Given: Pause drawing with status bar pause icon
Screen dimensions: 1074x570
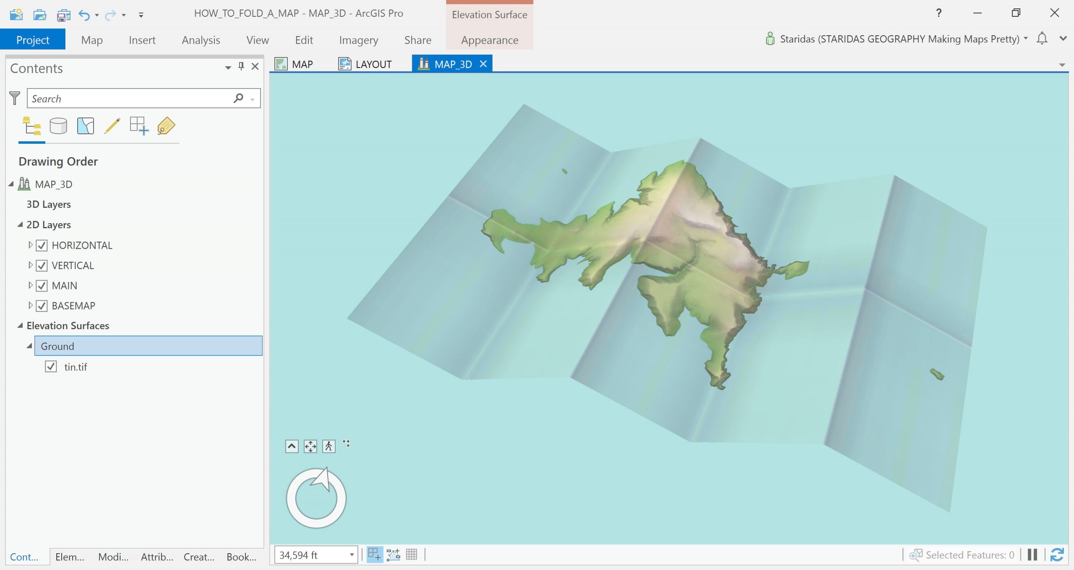Looking at the screenshot, I should (1032, 554).
